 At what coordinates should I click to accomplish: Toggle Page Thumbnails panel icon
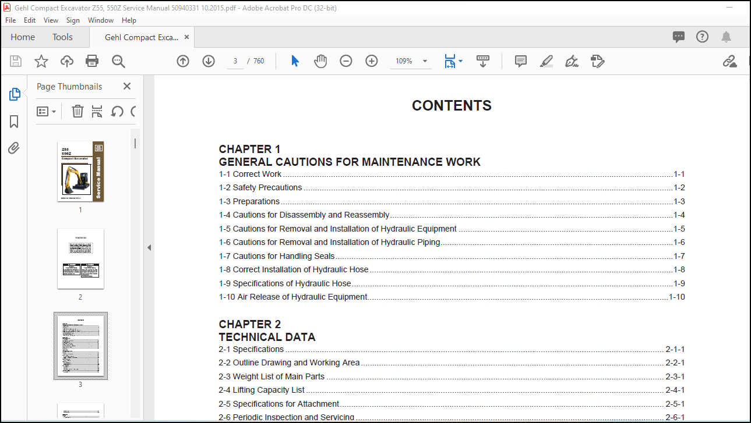tap(15, 94)
